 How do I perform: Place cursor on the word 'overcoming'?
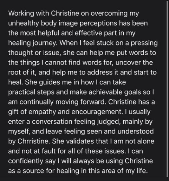109,13
